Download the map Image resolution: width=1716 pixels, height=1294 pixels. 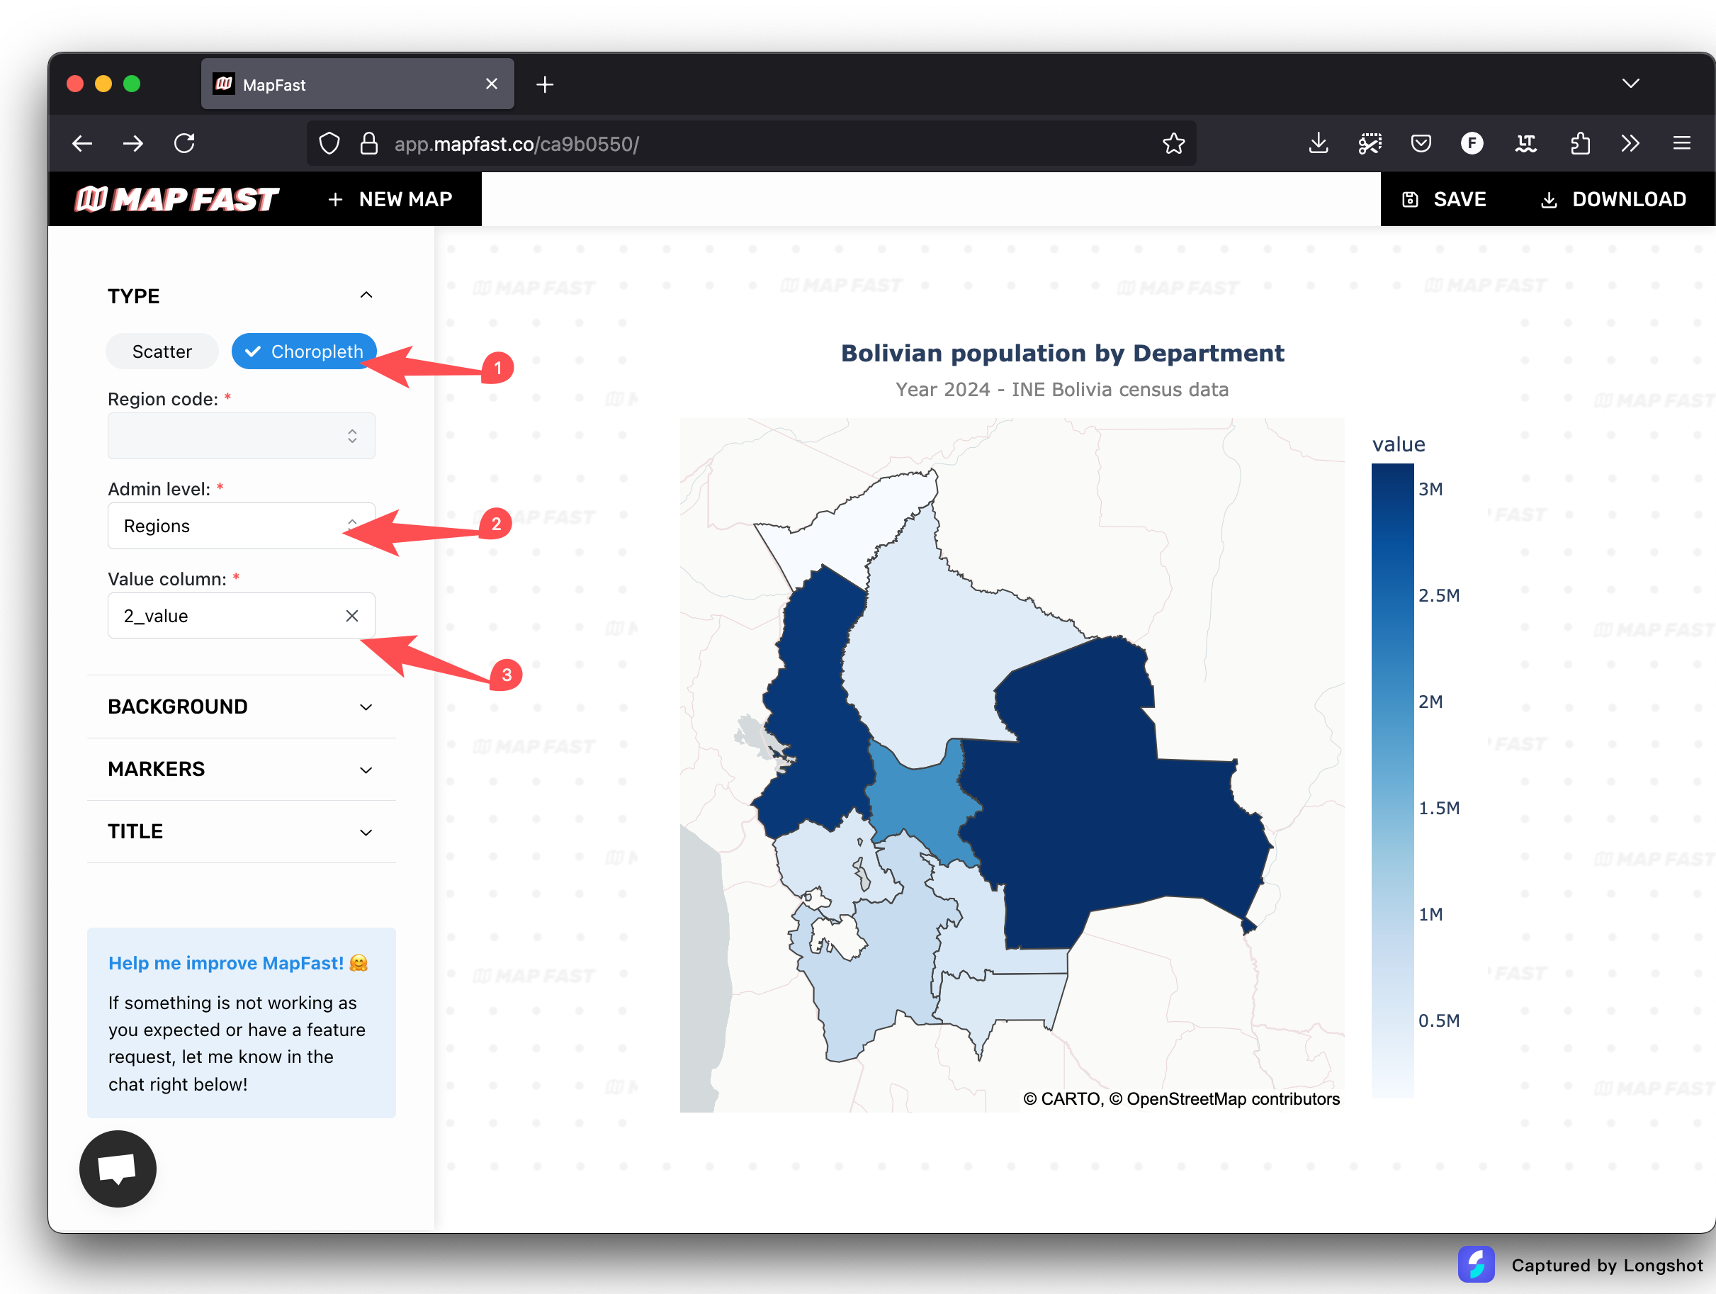pos(1613,199)
